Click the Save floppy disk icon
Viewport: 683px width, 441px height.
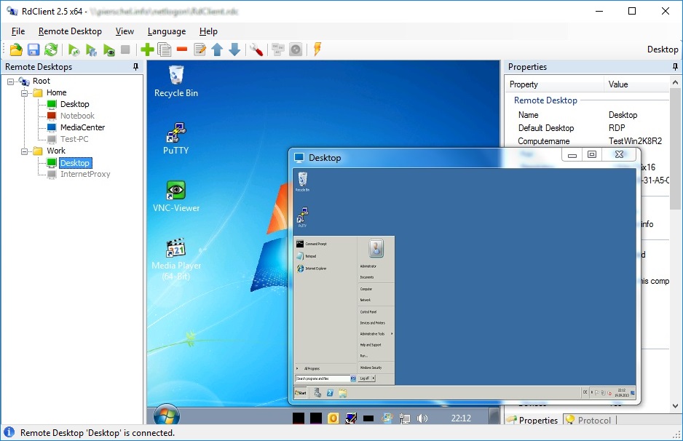(33, 49)
